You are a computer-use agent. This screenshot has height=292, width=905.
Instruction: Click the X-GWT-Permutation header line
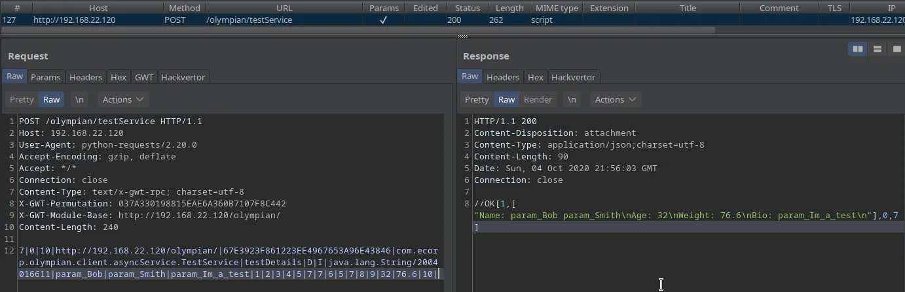pyautogui.click(x=153, y=204)
